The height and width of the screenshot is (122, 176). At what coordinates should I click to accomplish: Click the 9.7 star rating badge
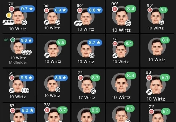click(x=27, y=9)
